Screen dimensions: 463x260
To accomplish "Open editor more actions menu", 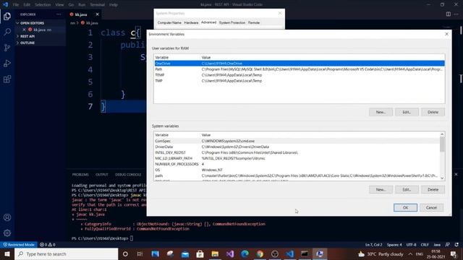I will (x=456, y=14).
